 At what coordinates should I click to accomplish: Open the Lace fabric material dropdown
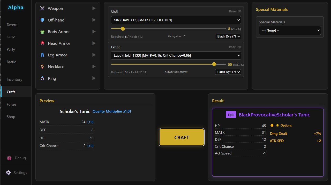tap(176, 55)
